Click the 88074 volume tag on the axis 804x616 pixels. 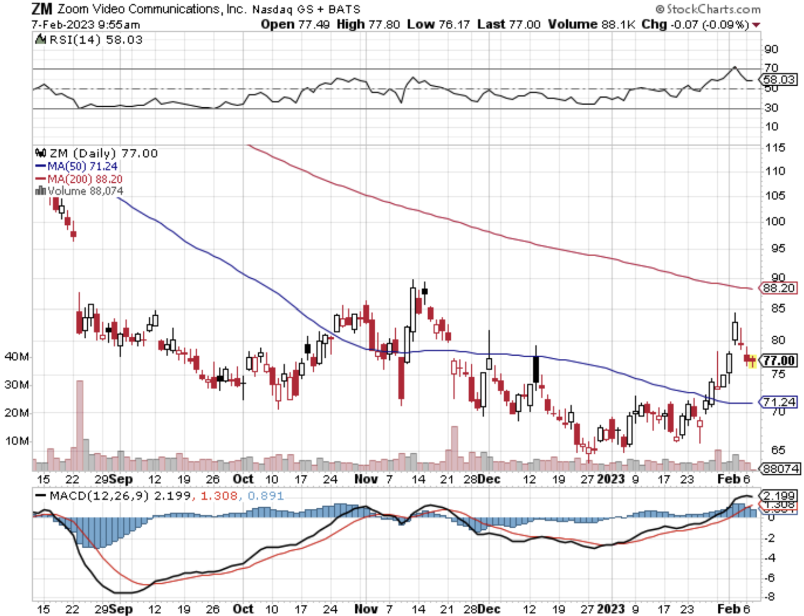pos(779,468)
